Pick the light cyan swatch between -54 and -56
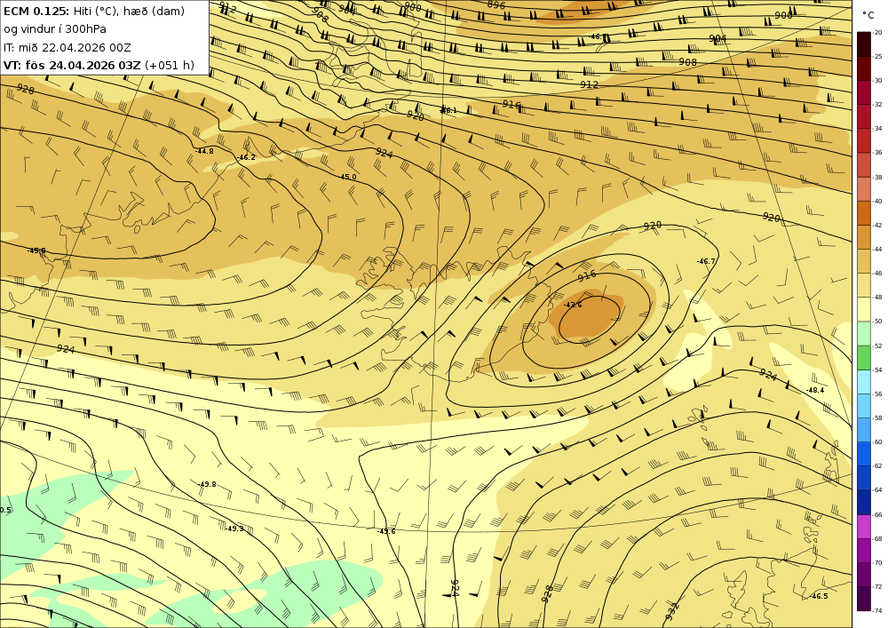The image size is (888, 628). click(x=864, y=382)
